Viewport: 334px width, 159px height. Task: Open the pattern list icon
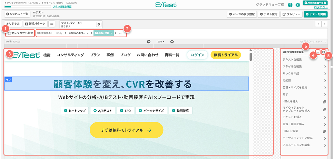52,24
